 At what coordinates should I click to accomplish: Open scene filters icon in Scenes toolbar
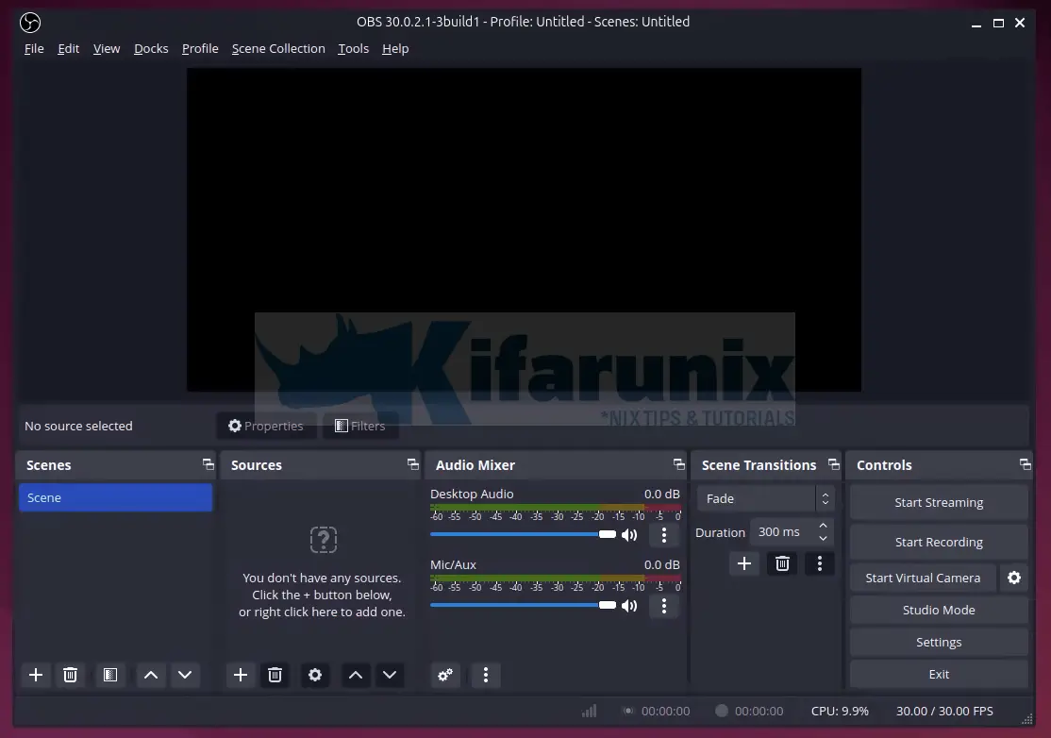pyautogui.click(x=109, y=675)
